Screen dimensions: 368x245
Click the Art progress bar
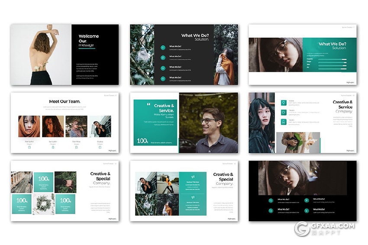(x=332, y=68)
